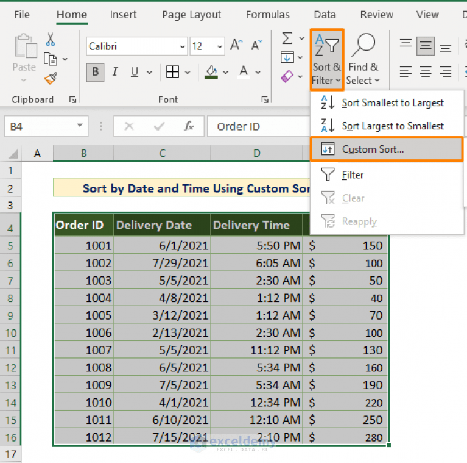The width and height of the screenshot is (467, 463).
Task: Apply underline formatting
Action: click(135, 72)
